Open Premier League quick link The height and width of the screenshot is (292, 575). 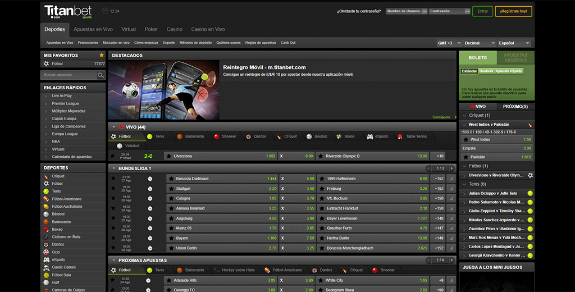click(x=65, y=103)
